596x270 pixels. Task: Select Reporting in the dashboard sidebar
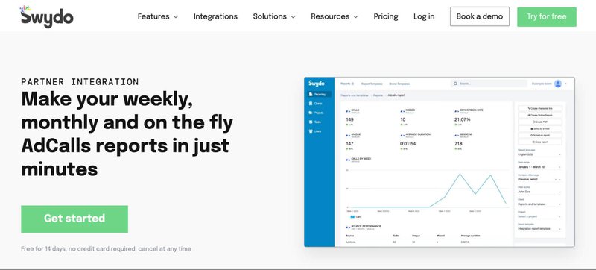tap(320, 94)
